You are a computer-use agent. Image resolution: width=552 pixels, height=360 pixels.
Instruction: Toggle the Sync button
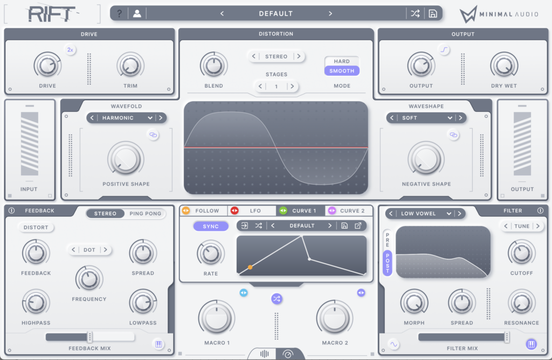tap(211, 227)
